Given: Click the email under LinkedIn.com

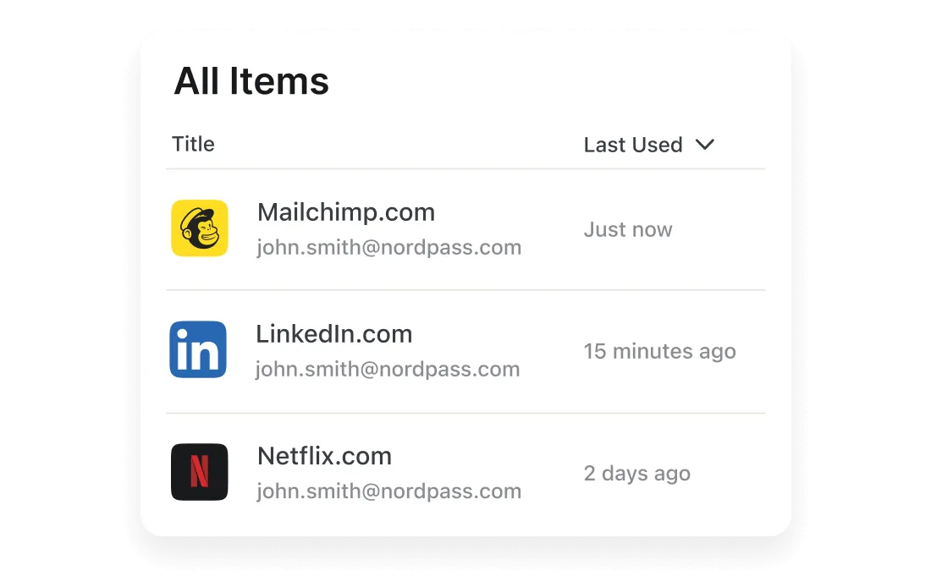Looking at the screenshot, I should [x=388, y=370].
